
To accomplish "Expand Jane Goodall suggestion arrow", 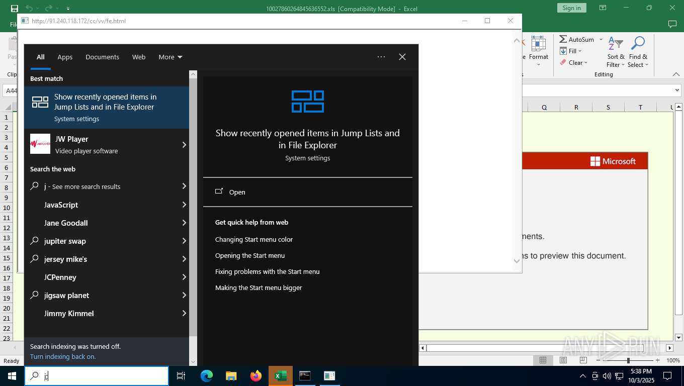I will (184, 223).
